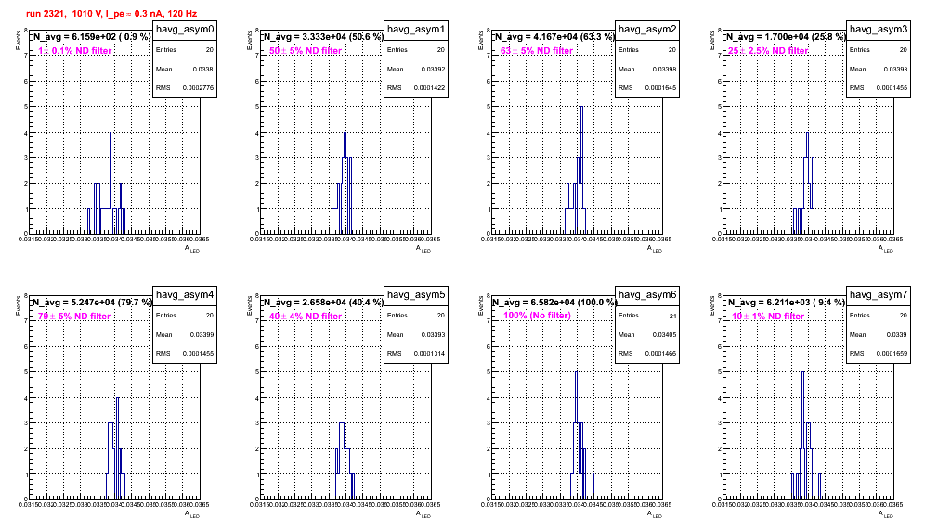Select the magenta 25± 2.5% ND filter label

(768, 51)
